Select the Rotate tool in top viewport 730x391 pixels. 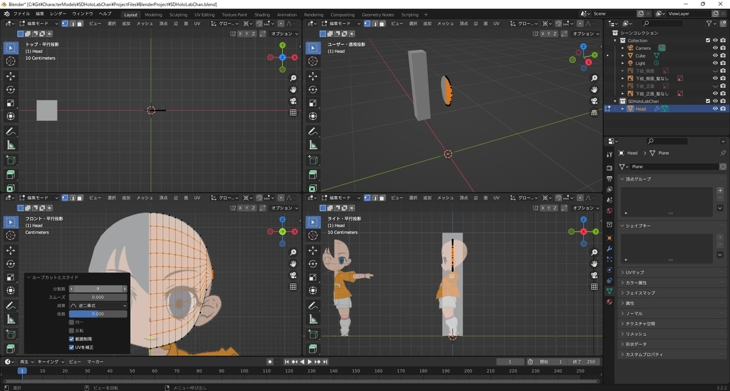[11, 89]
